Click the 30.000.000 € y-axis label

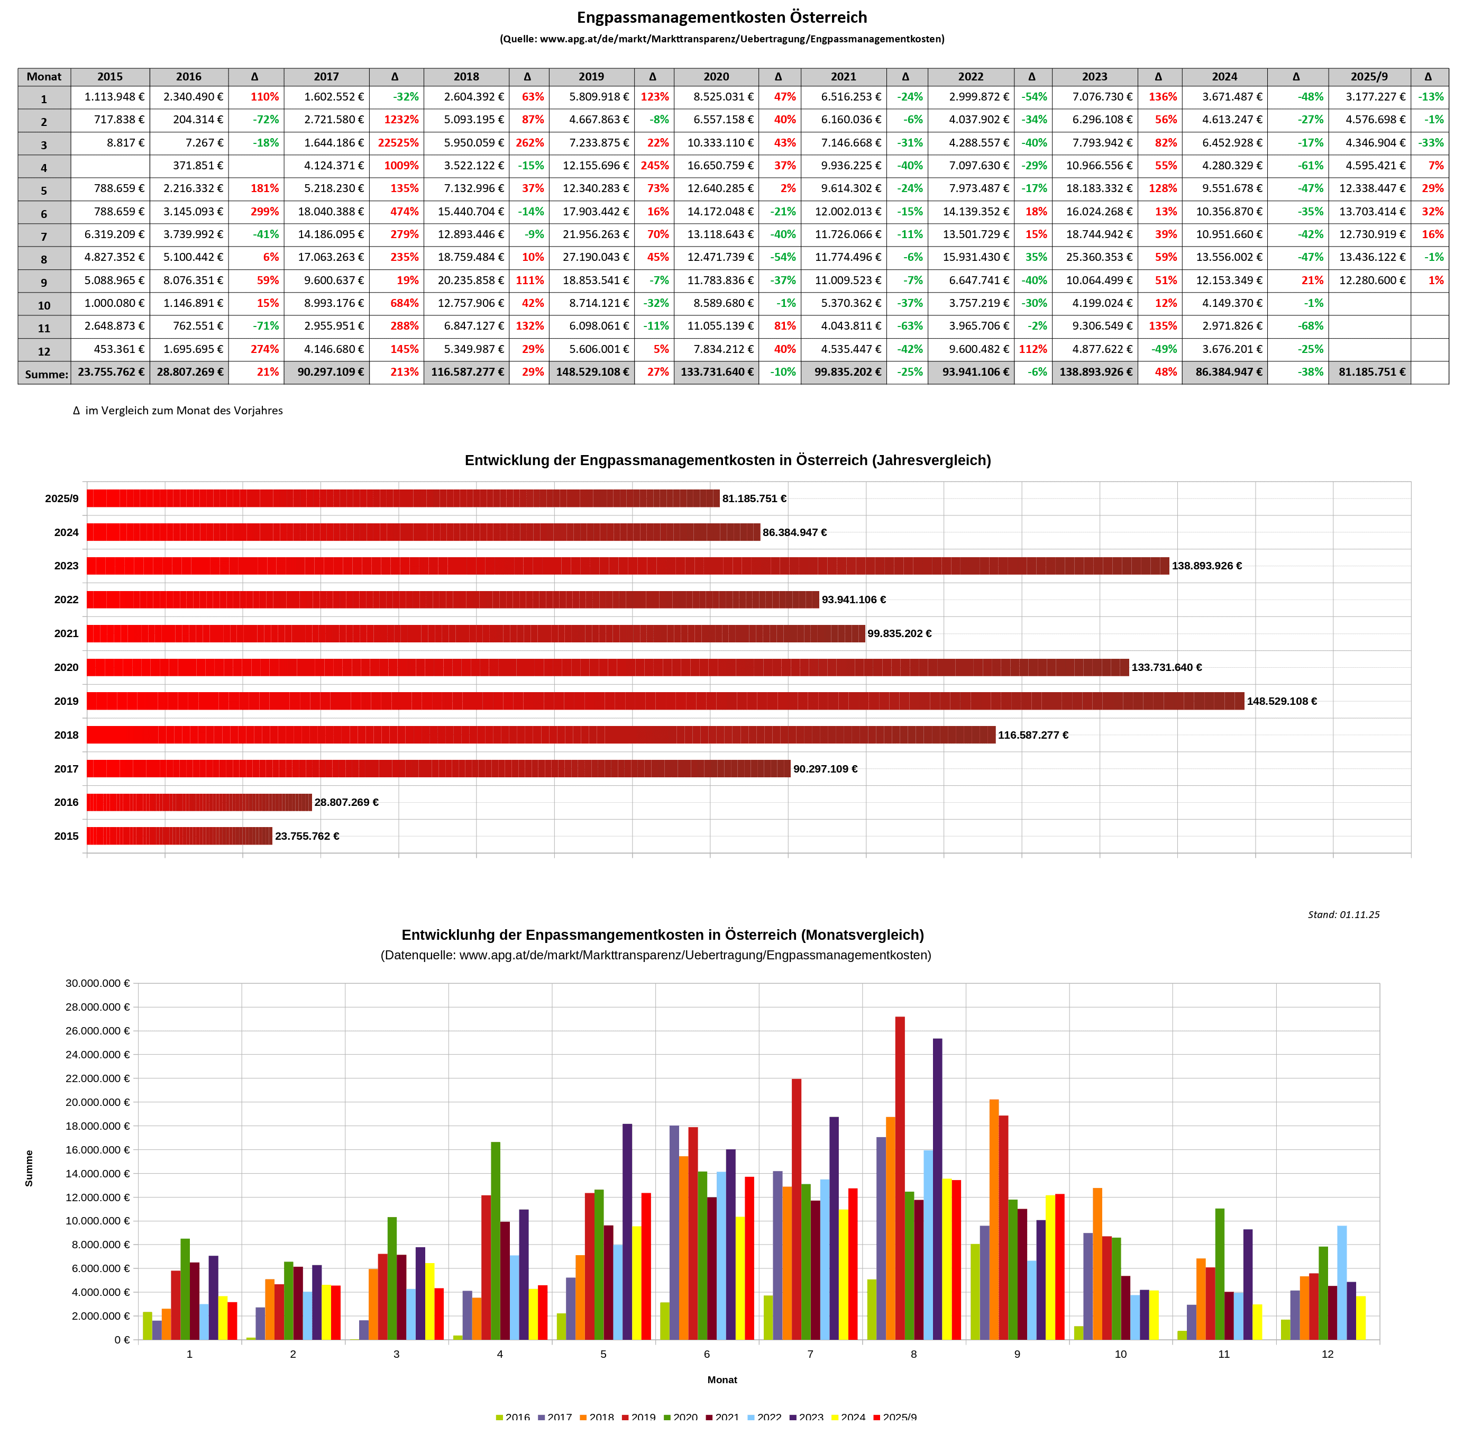pos(97,983)
